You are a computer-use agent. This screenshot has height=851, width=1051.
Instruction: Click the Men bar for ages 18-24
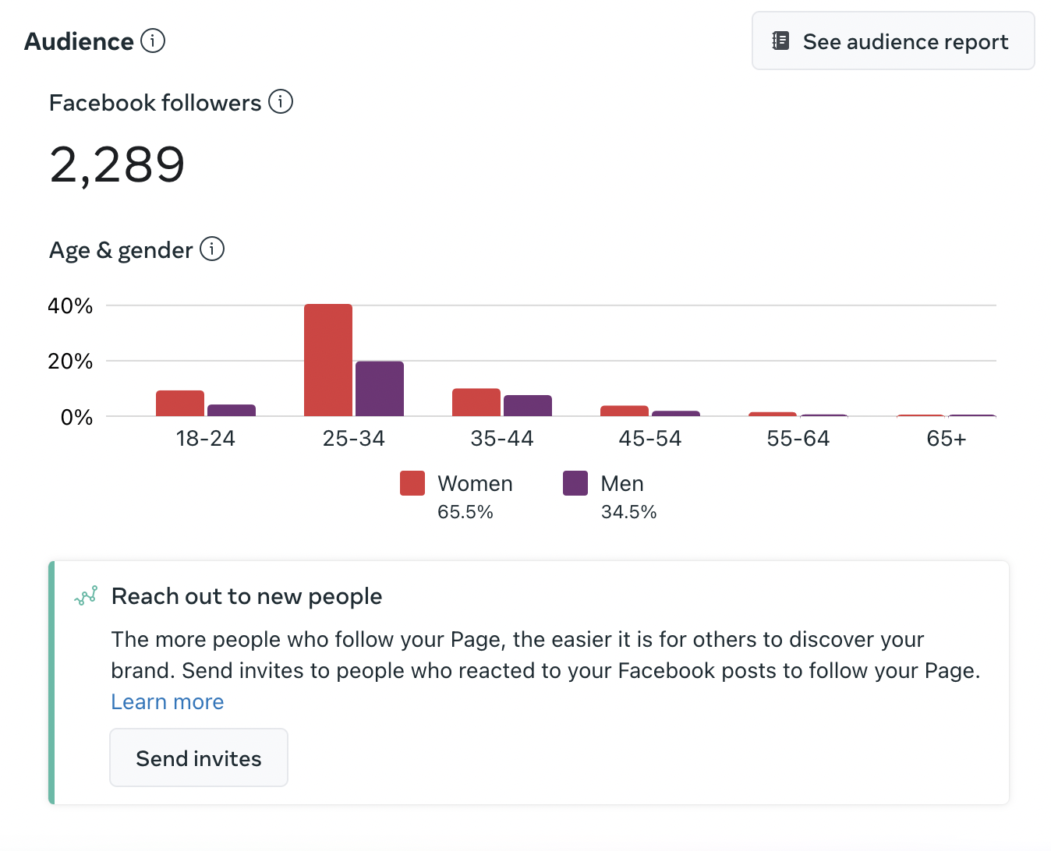(232, 411)
